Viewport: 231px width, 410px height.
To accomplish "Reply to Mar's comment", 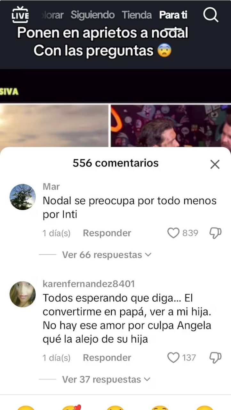I will click(x=107, y=233).
